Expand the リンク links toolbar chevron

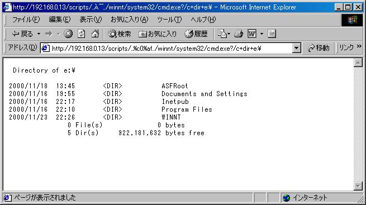tap(359, 47)
